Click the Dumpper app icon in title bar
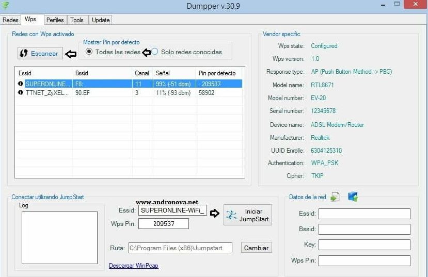428x277 pixels. [x=6, y=6]
